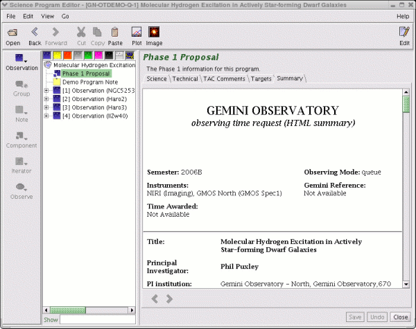Click the Close button at bottom

click(401, 317)
